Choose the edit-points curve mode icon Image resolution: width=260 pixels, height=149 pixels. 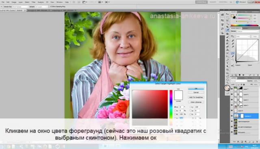[x=233, y=53]
